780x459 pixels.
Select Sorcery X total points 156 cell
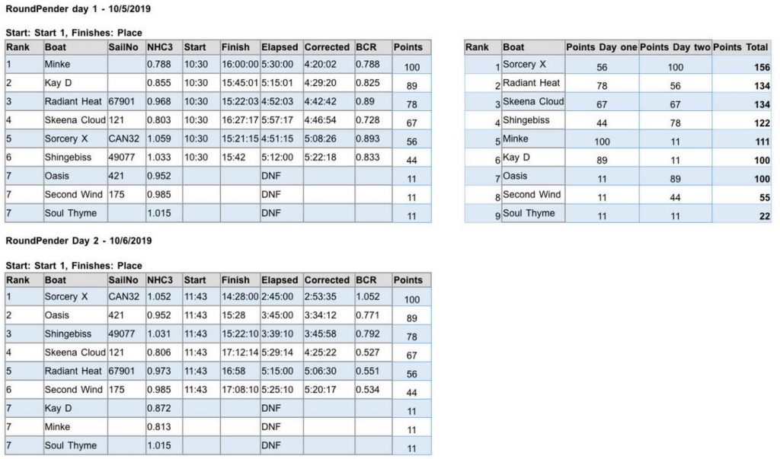[x=741, y=67]
